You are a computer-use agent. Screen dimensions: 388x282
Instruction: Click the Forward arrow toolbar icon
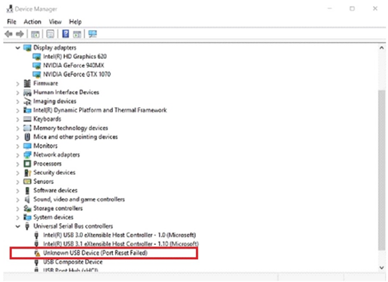coord(20,34)
